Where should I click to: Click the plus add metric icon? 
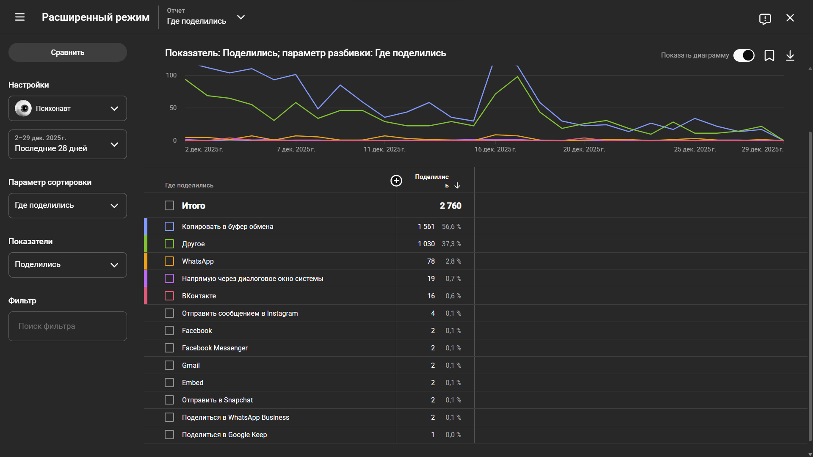pos(396,181)
